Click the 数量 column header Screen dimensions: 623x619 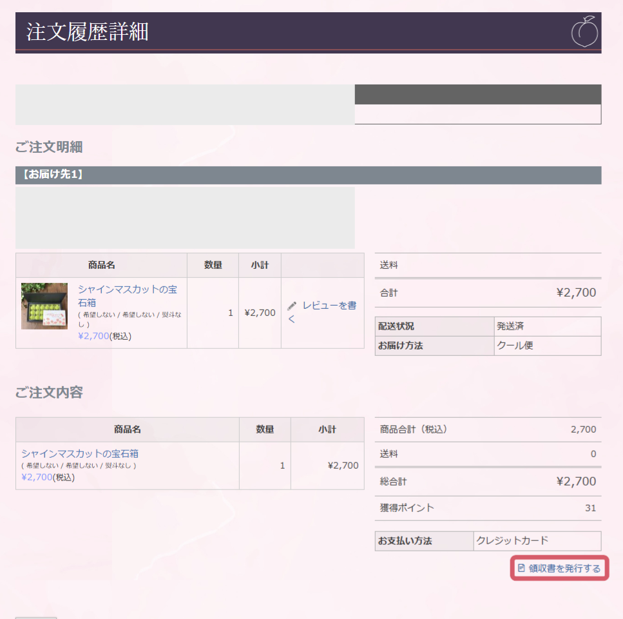(213, 265)
